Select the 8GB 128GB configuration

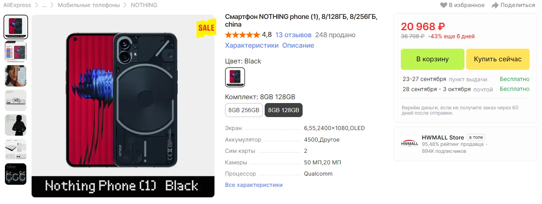pyautogui.click(x=283, y=110)
